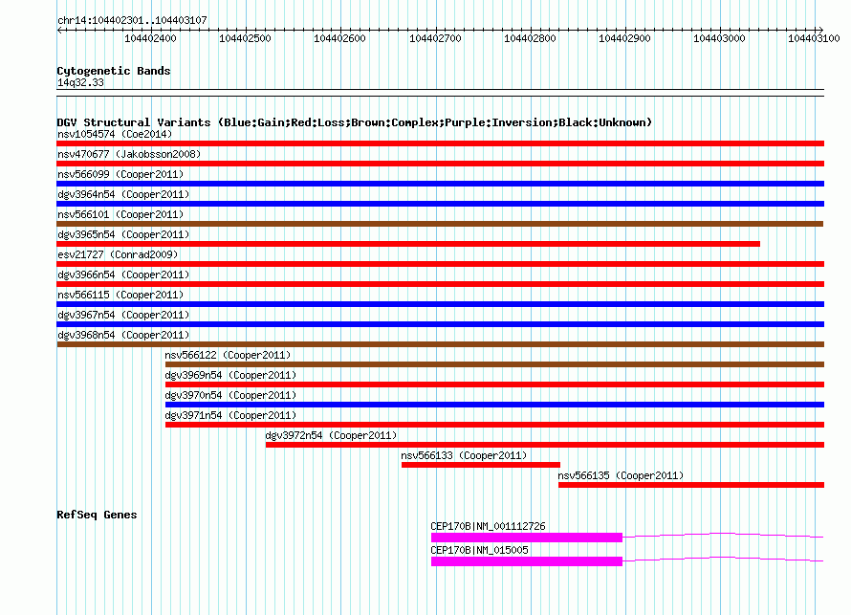
Task: Select the blue bar under dgv3970n54
Action: 494,405
